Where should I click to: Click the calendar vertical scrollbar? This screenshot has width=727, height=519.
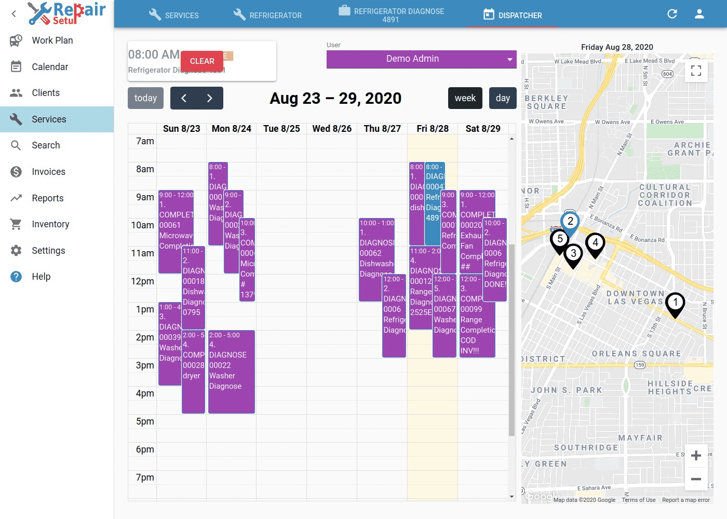(x=511, y=337)
